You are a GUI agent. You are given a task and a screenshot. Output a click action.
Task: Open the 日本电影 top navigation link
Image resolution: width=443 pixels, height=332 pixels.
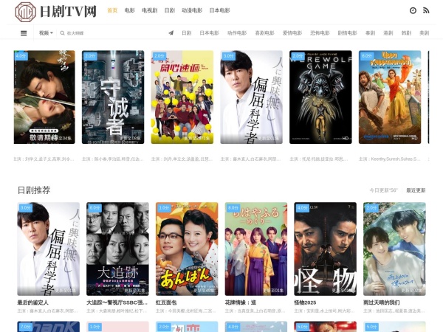coord(219,10)
